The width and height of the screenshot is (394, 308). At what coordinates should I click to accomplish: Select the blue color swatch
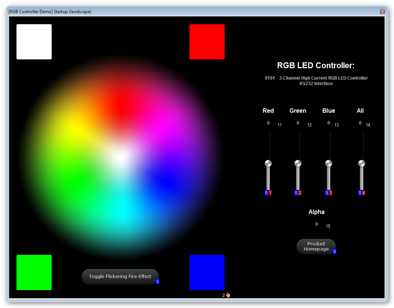pyautogui.click(x=207, y=272)
